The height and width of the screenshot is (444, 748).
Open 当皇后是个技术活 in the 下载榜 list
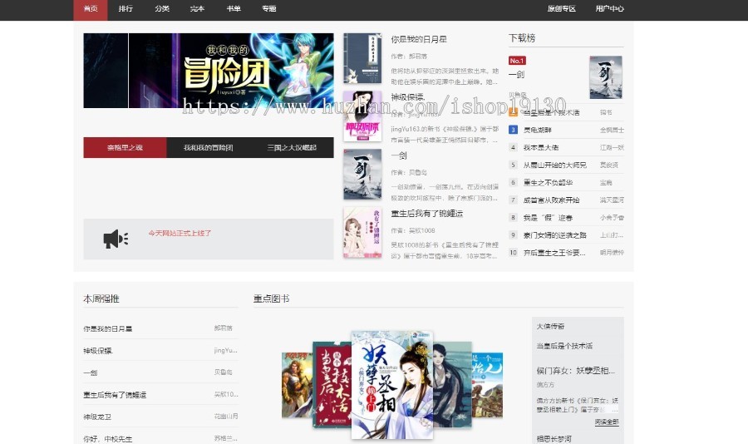tap(552, 113)
